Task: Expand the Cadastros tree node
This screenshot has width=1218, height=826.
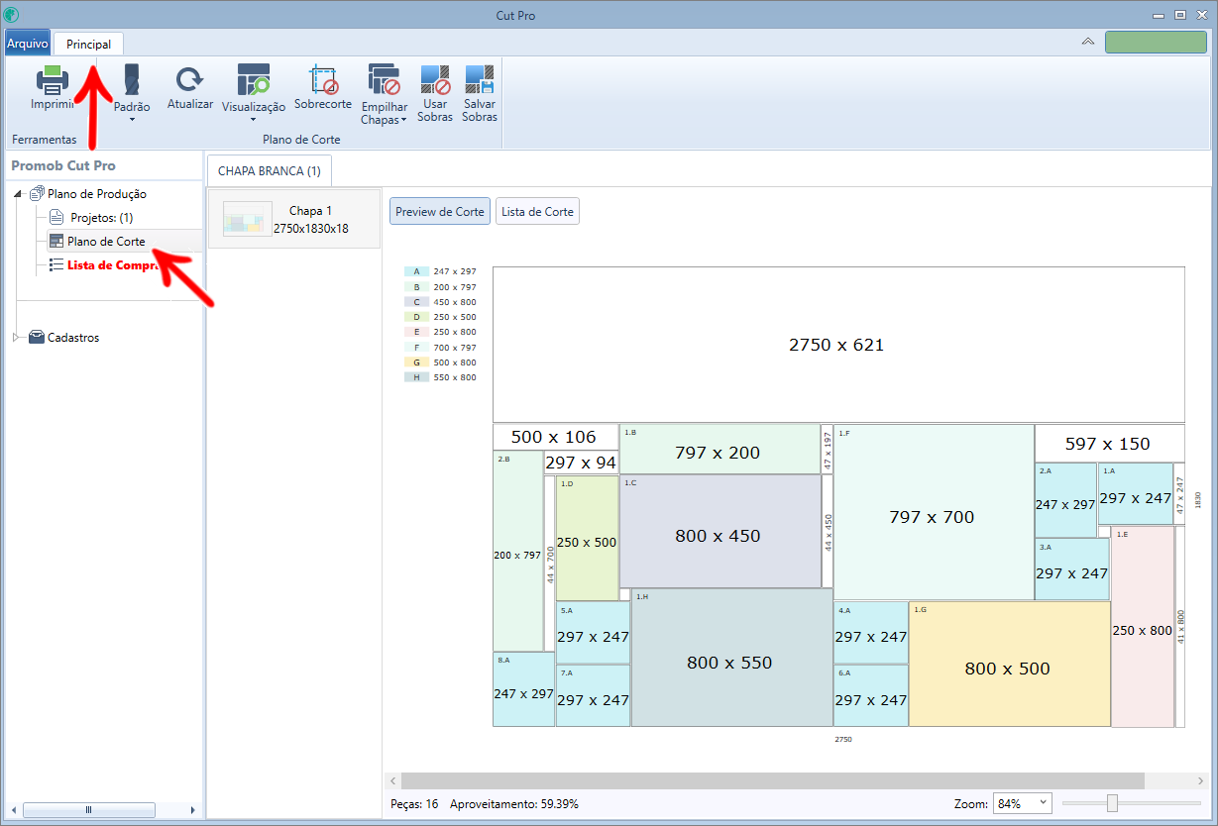Action: [x=17, y=338]
